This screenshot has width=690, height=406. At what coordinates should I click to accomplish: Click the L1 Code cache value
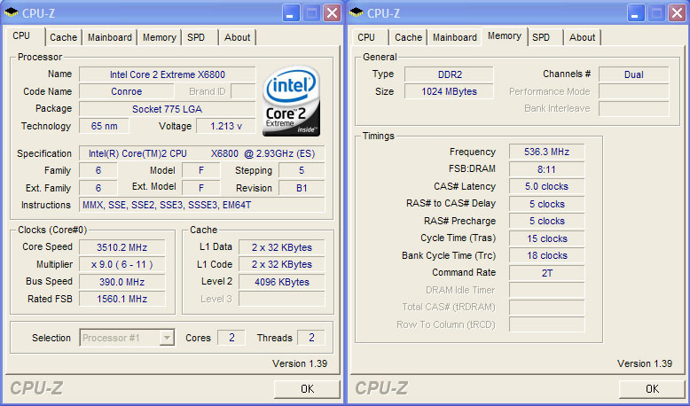[x=282, y=264]
